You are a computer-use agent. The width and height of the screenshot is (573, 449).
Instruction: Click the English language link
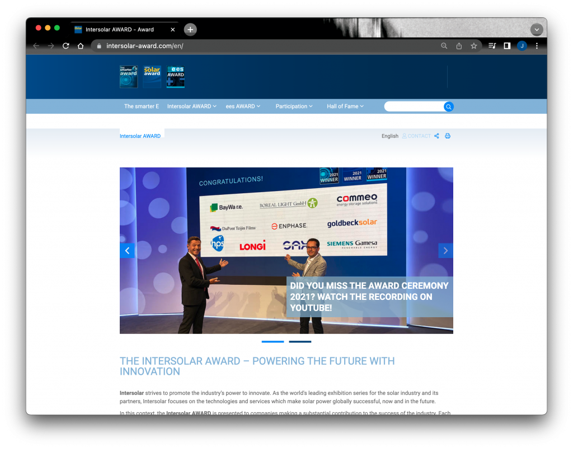pyautogui.click(x=389, y=136)
